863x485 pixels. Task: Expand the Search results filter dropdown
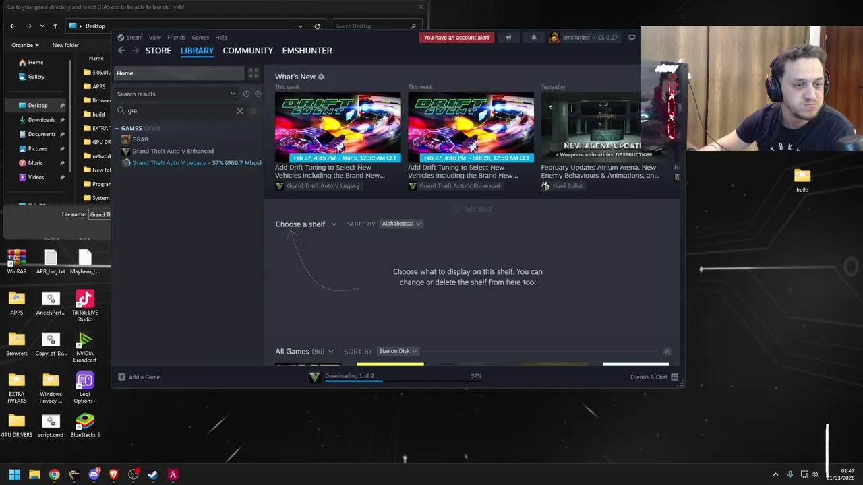pos(176,94)
